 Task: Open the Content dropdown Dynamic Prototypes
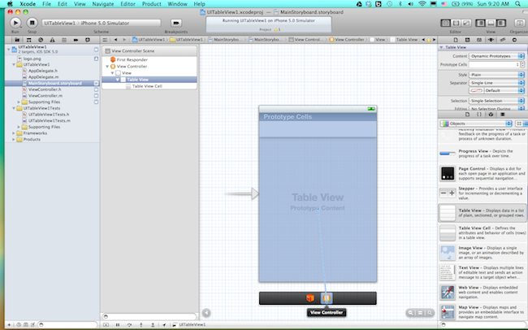(496, 56)
